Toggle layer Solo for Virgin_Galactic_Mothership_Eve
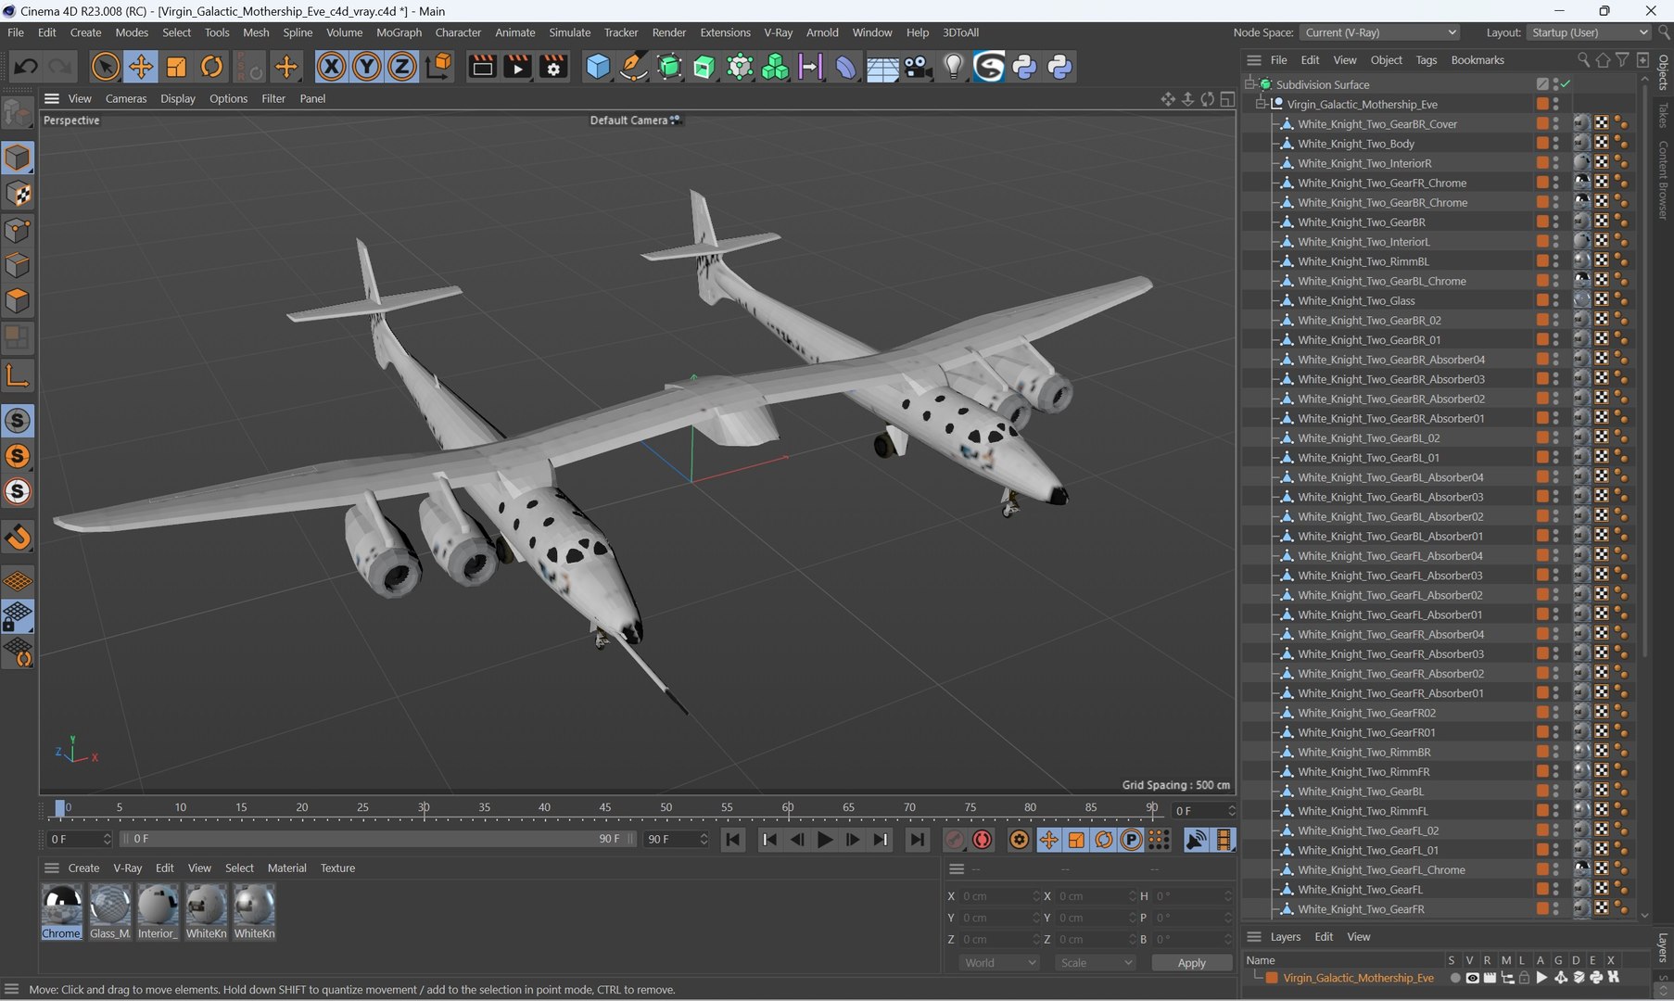This screenshot has width=1674, height=1001. (1454, 978)
